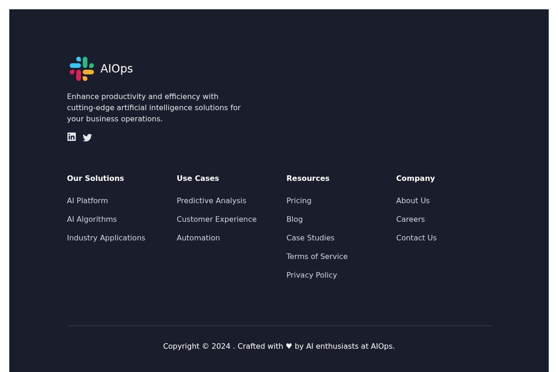
Task: Click the Our Solutions column heading
Action: click(95, 178)
